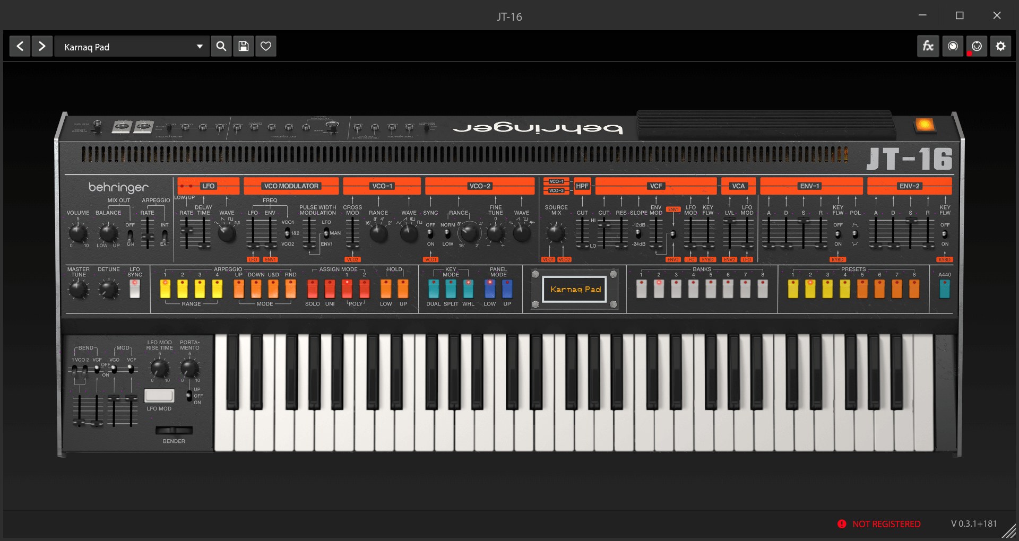
Task: Select bank 1 button
Action: pyautogui.click(x=642, y=289)
